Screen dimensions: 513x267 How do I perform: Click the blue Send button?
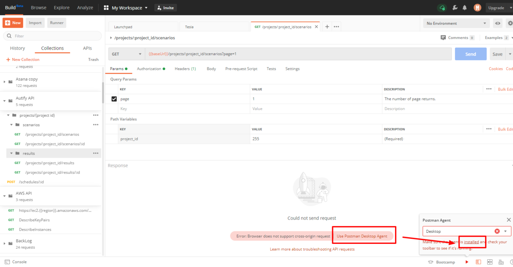471,54
